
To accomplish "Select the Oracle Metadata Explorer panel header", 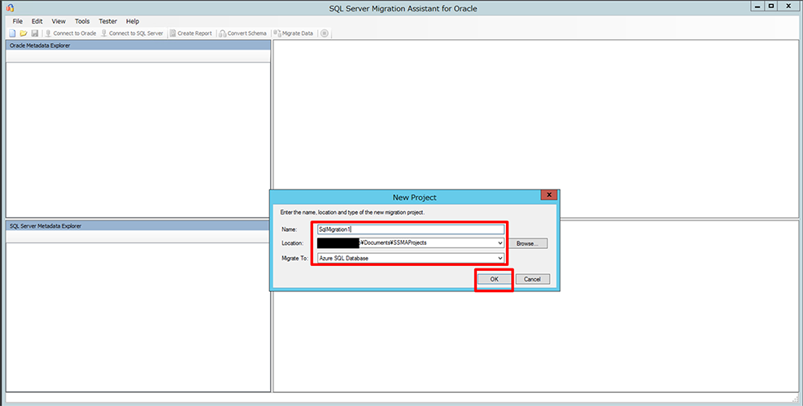I will 138,46.
